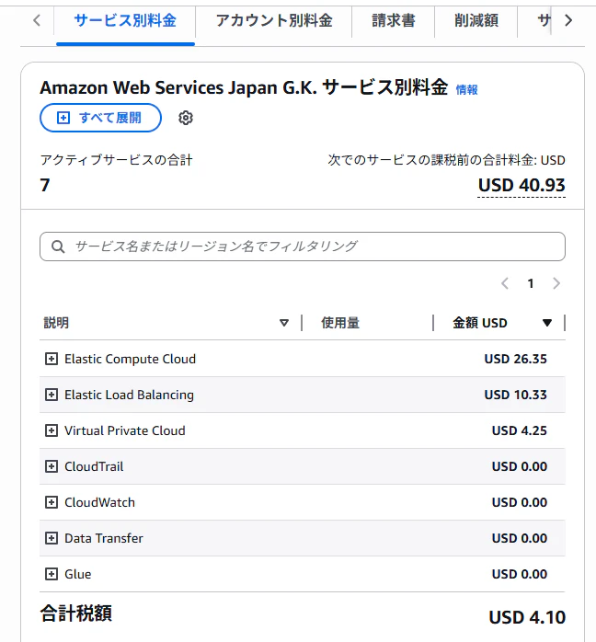Click the Virtual Private Cloud service name
The width and height of the screenshot is (596, 642).
[125, 430]
